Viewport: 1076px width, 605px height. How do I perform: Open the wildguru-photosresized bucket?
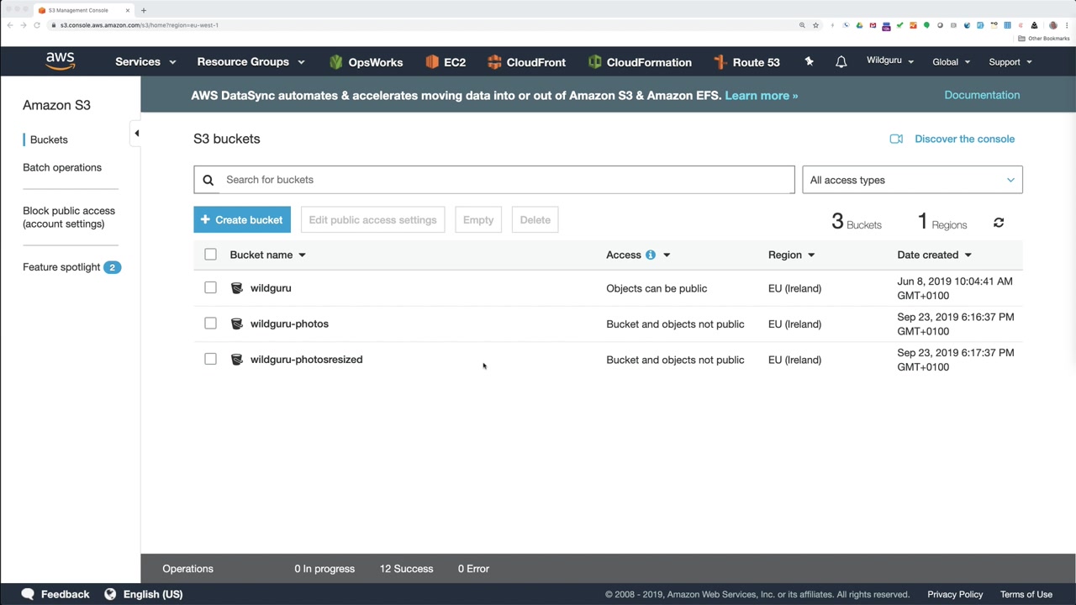(306, 360)
